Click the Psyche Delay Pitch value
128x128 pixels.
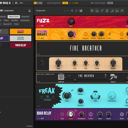click(x=110, y=34)
